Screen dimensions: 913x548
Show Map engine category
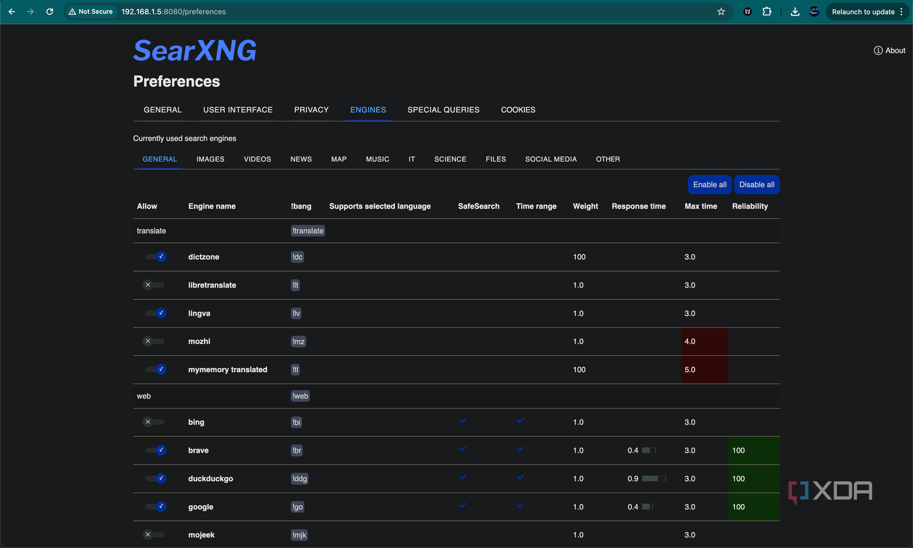[339, 159]
